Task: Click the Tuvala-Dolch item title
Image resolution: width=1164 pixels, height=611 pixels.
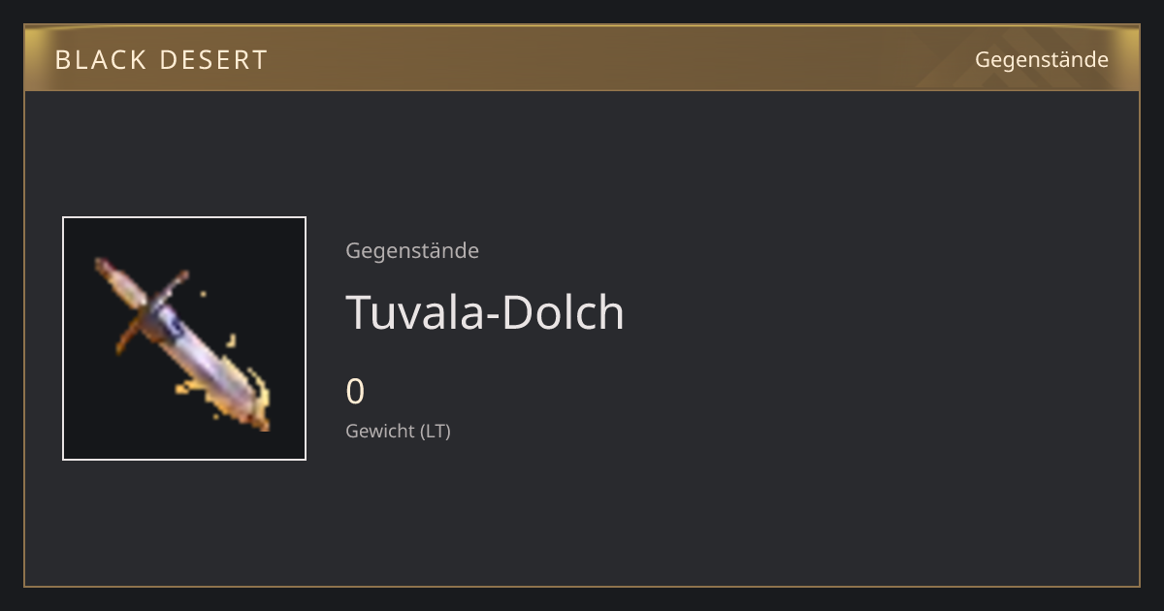Action: 485,312
